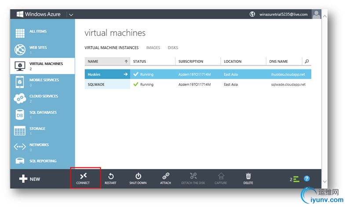Image resolution: width=346 pixels, height=207 pixels.
Task: Open All Items in sidebar
Action: [42, 33]
